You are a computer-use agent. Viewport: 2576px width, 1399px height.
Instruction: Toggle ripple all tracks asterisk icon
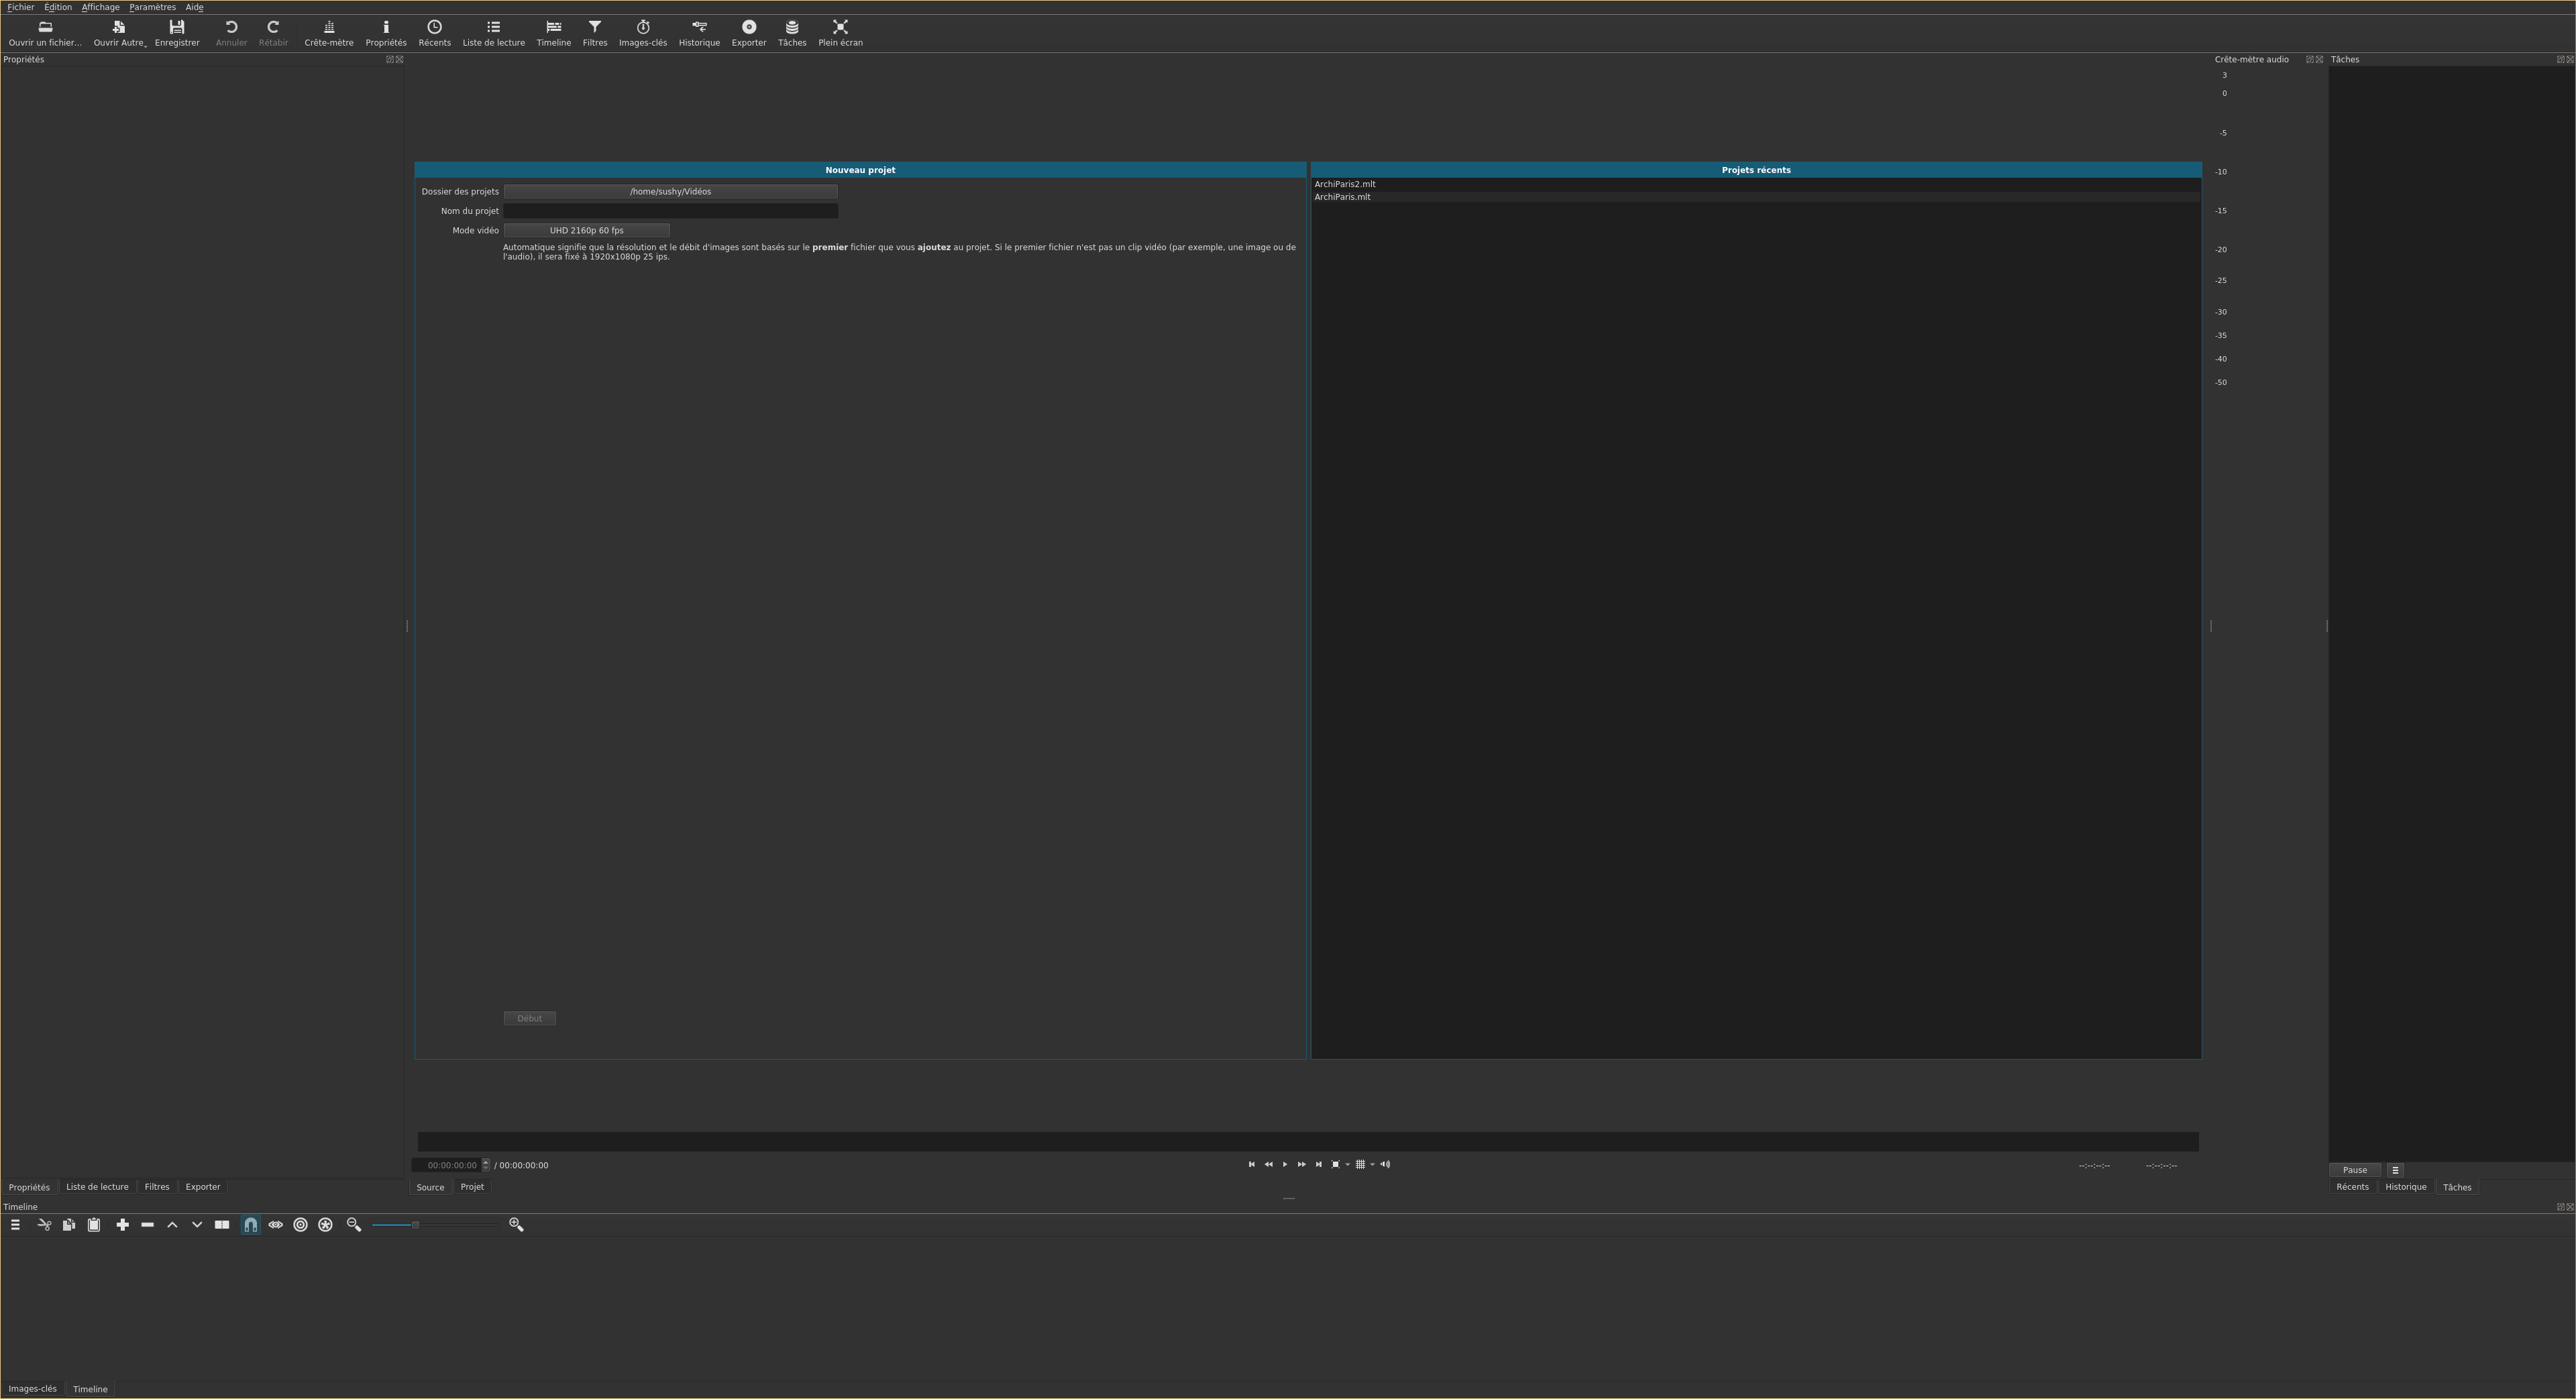(325, 1225)
